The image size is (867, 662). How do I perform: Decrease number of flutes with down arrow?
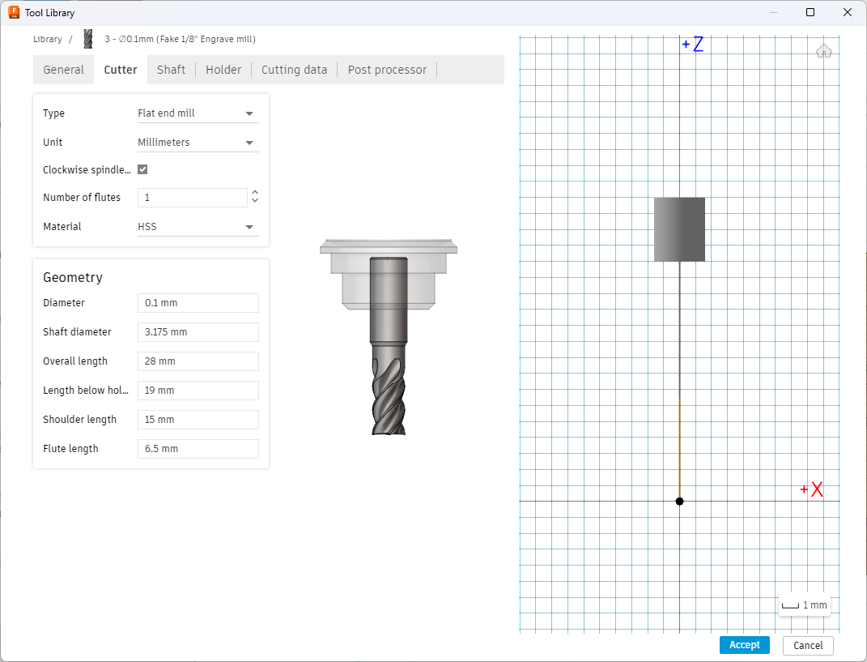coord(255,202)
